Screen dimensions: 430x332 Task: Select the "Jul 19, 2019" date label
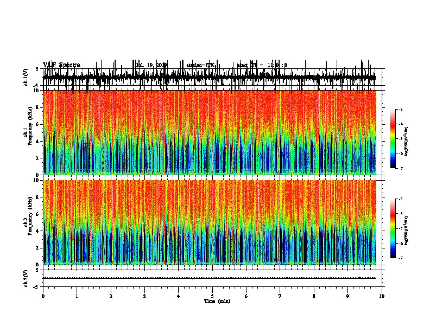(x=151, y=65)
